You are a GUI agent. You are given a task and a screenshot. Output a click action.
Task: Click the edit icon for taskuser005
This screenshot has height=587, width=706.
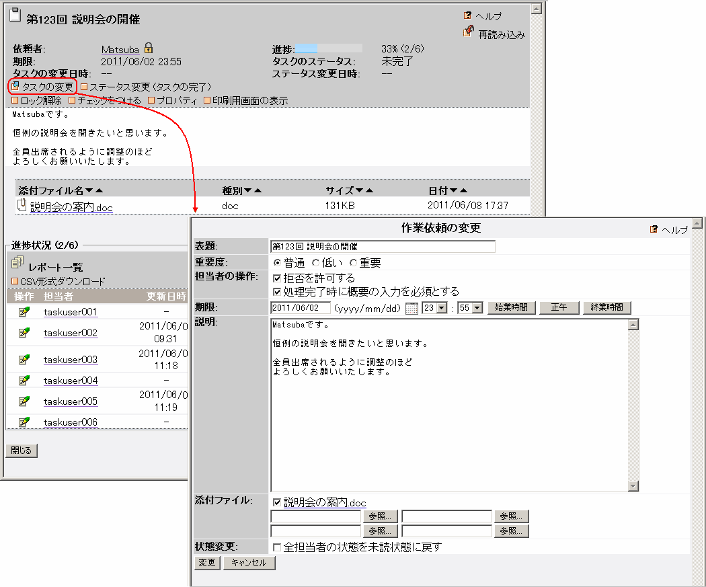[x=24, y=401]
